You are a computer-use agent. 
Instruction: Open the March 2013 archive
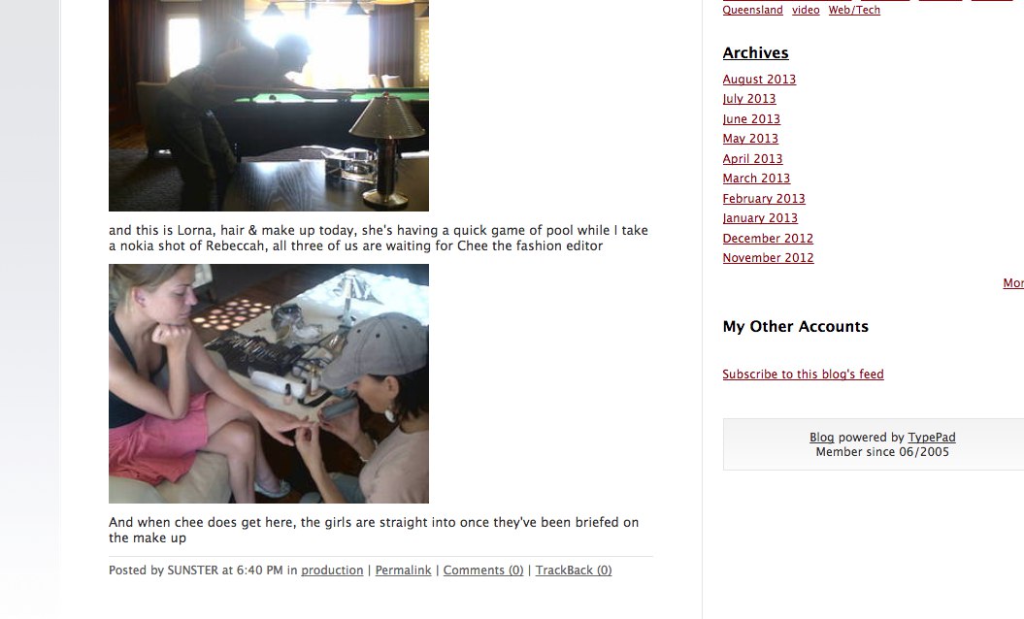click(x=756, y=179)
